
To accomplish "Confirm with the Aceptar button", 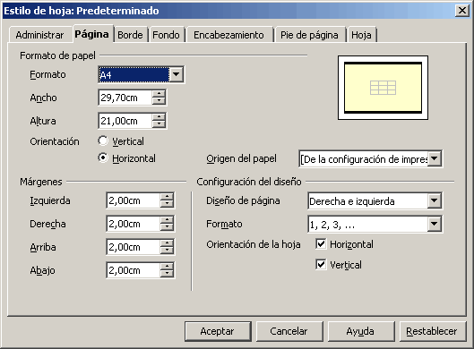I will [218, 331].
